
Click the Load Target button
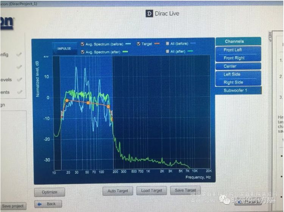coord(151,191)
